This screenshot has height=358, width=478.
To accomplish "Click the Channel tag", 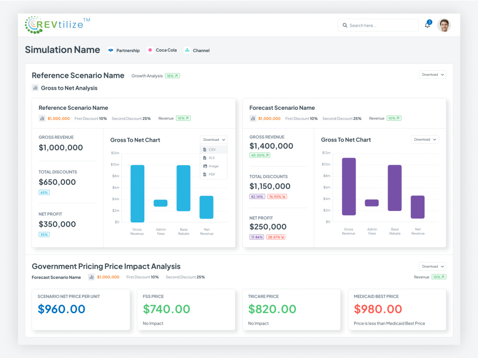I will coord(197,50).
